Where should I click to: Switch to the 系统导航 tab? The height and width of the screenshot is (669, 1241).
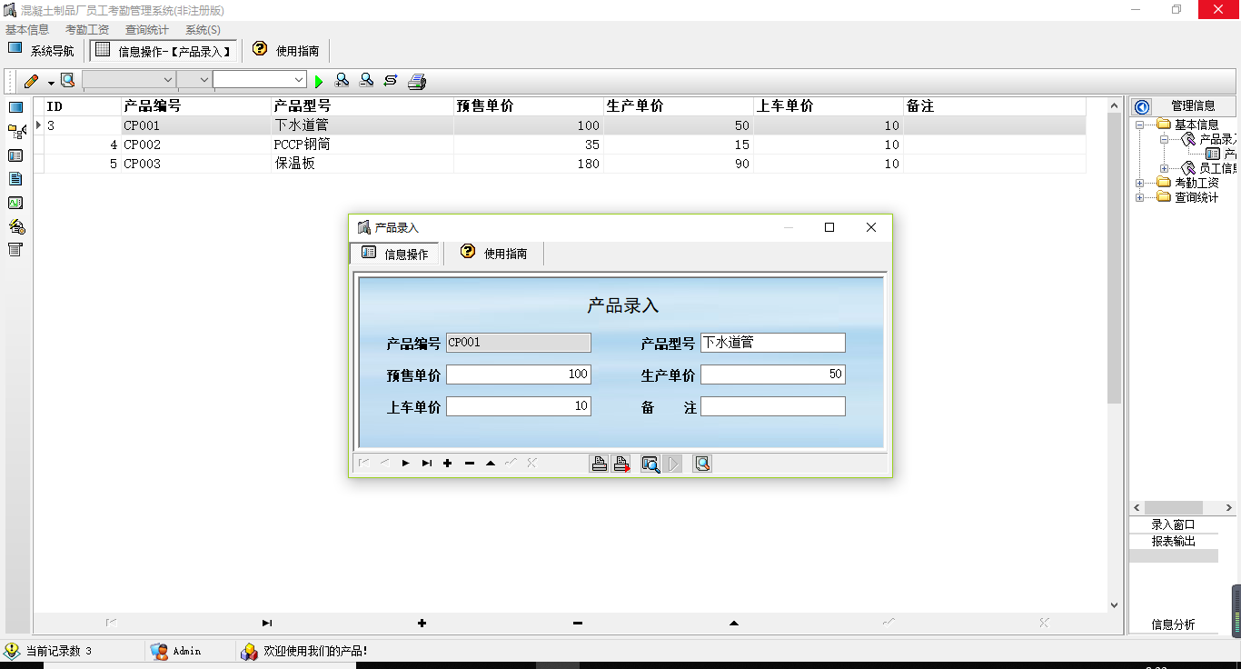coord(42,51)
